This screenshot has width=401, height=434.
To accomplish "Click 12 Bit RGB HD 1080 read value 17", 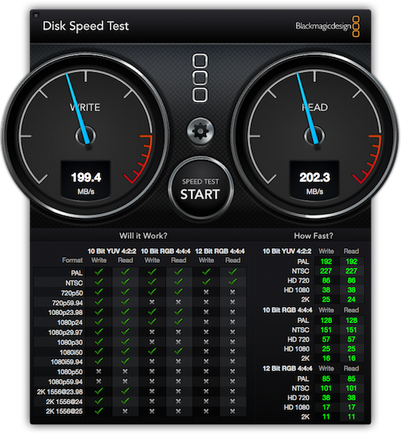I will coord(351,407).
